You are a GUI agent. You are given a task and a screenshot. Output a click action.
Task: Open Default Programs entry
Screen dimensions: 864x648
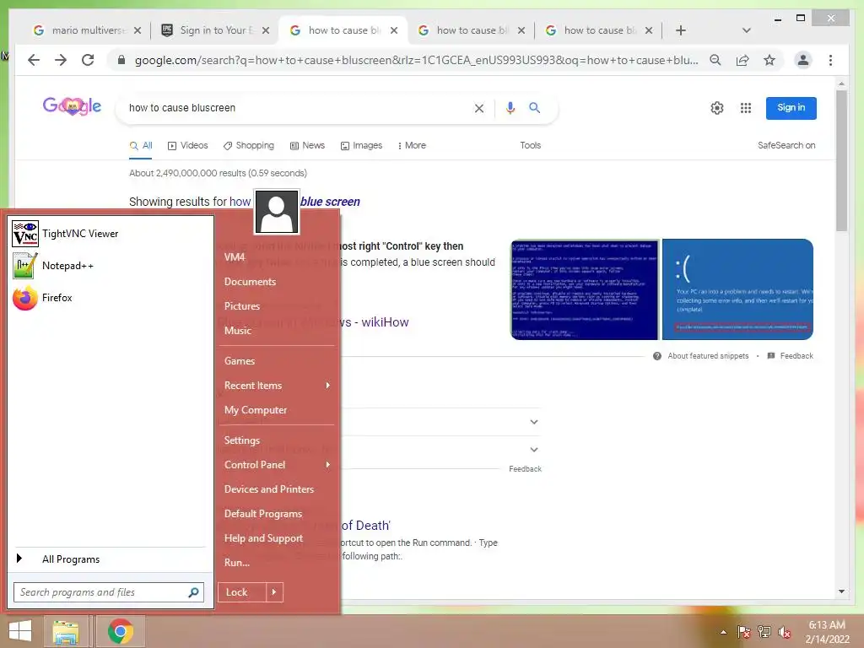[x=263, y=514]
